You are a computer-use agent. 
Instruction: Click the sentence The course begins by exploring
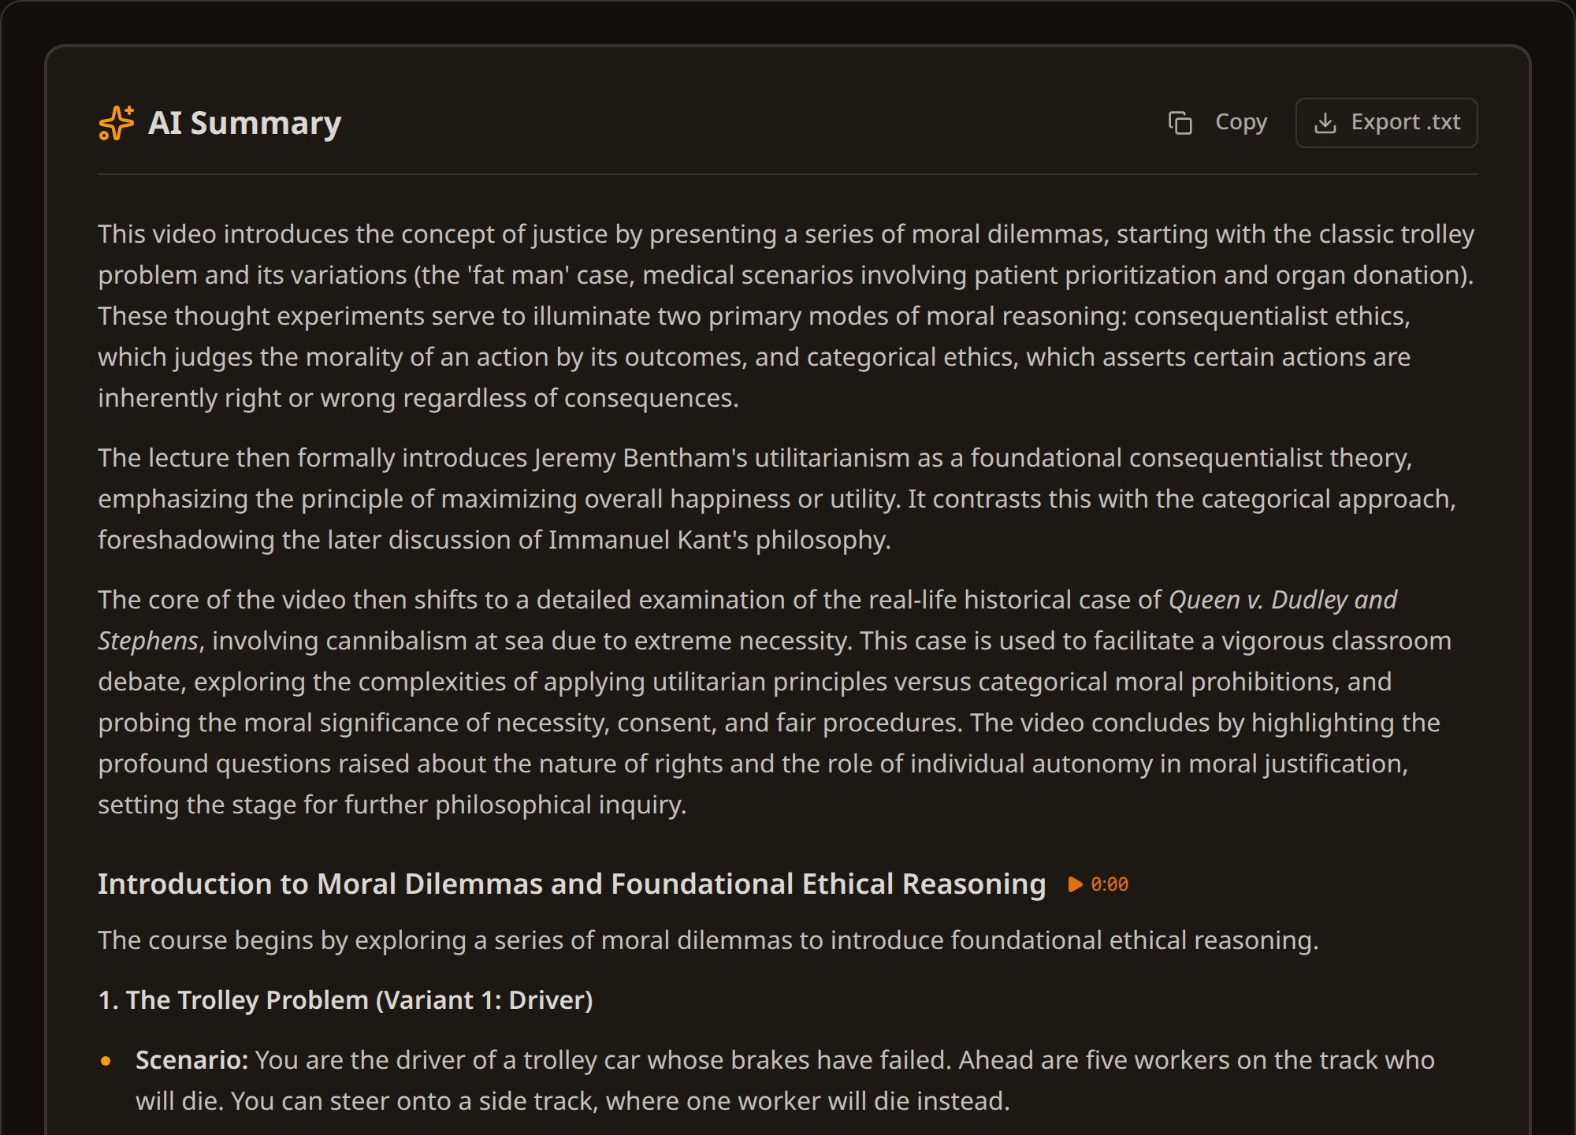coord(708,940)
